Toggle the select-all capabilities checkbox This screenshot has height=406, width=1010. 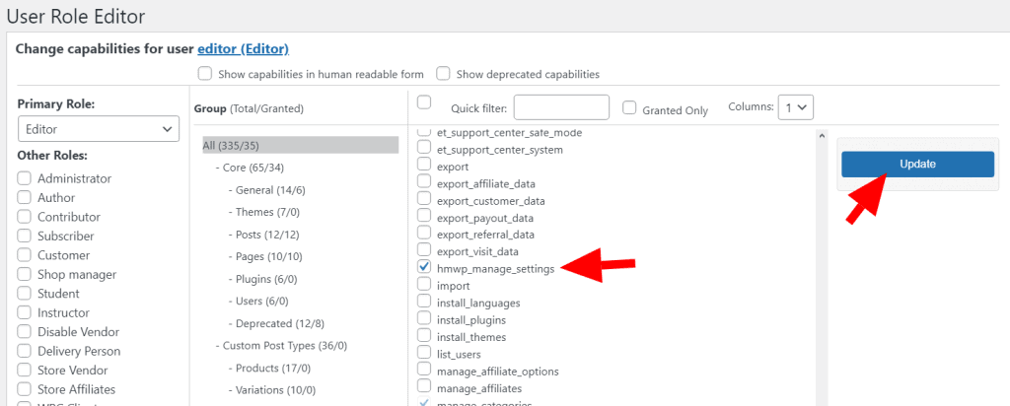[x=424, y=101]
